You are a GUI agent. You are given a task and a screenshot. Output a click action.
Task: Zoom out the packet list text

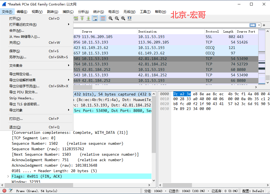coord(117,18)
